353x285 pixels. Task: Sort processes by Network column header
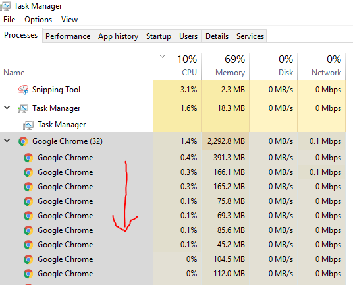pyautogui.click(x=321, y=66)
